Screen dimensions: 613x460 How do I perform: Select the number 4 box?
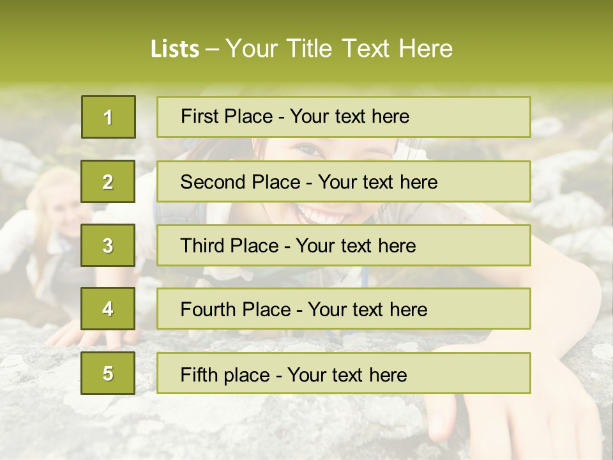108,309
